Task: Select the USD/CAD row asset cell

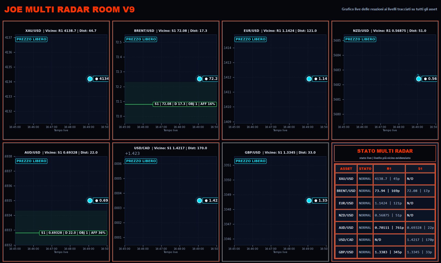Action: (346, 240)
